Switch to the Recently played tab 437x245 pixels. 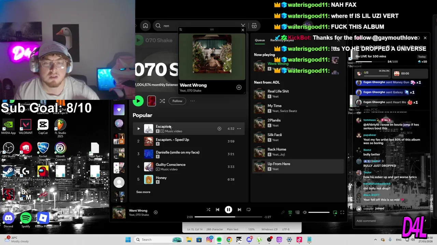pyautogui.click(x=282, y=40)
